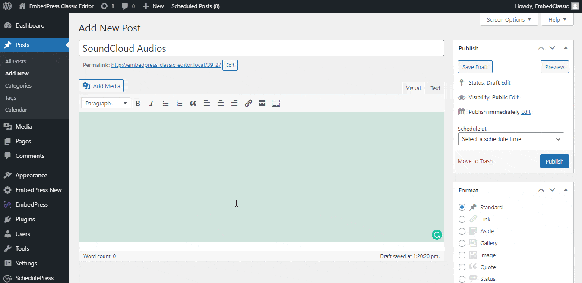This screenshot has height=283, width=582.
Task: Select the Status post format
Action: click(462, 279)
